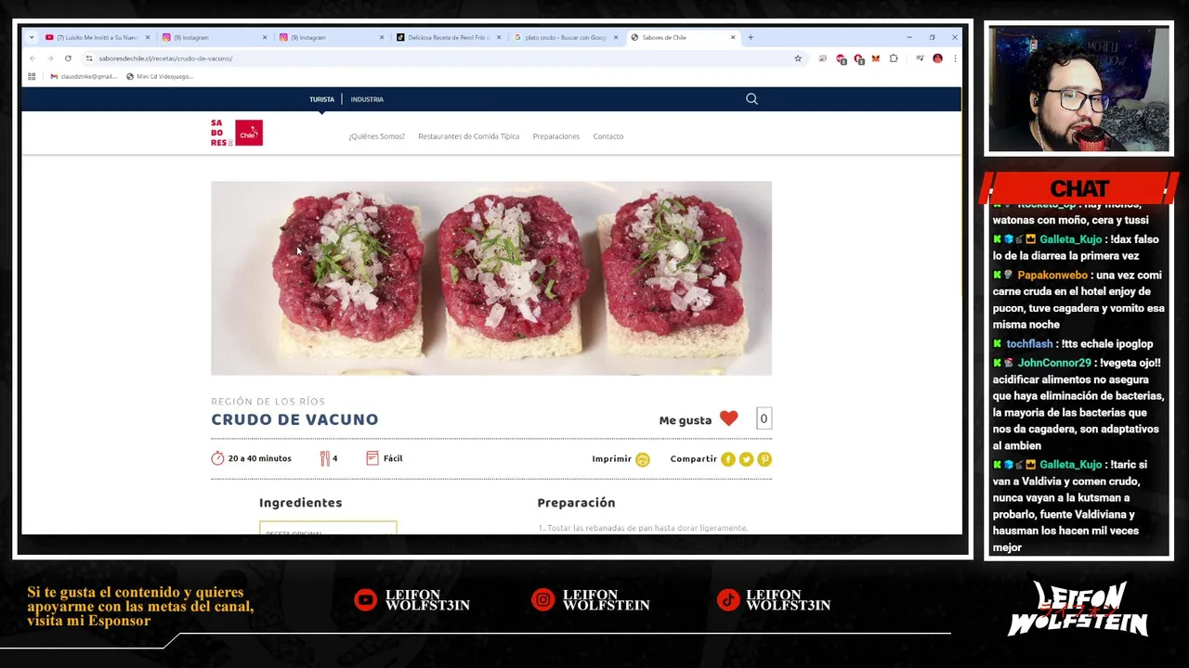Open the '¿Quiénes Somos?' page
The height and width of the screenshot is (668, 1189).
click(376, 136)
